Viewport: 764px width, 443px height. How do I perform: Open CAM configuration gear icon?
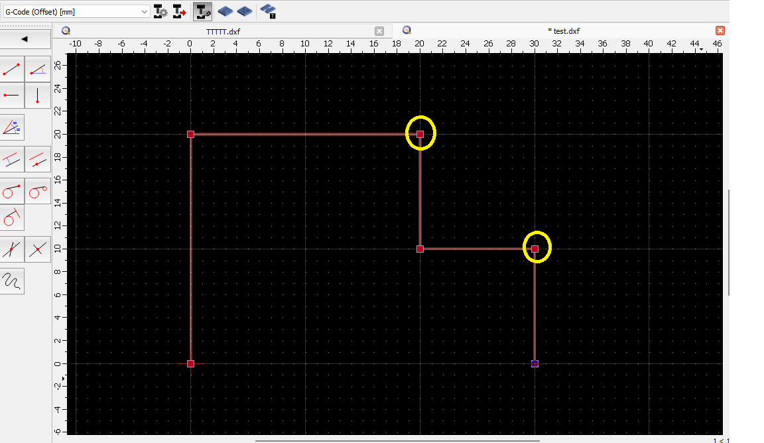click(x=160, y=11)
